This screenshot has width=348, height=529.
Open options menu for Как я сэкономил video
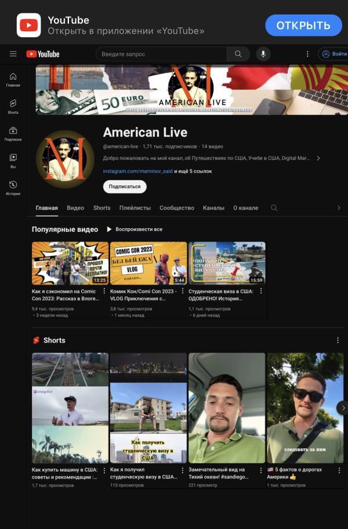104,291
